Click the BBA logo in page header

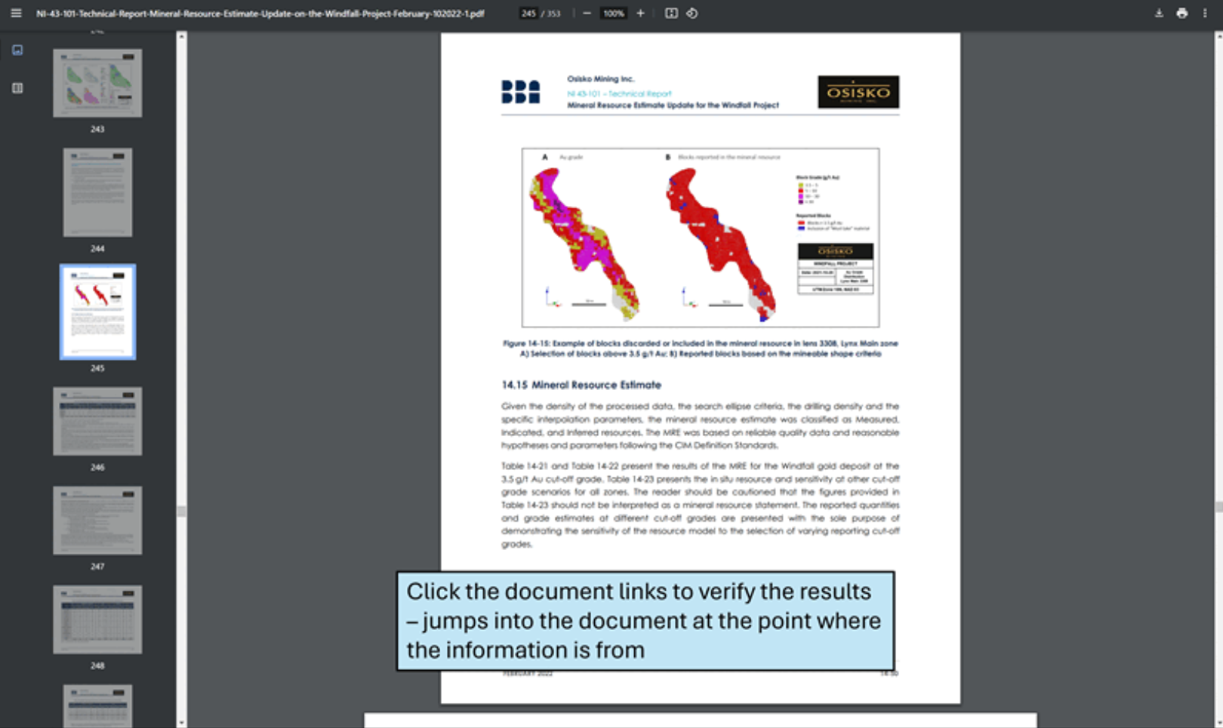(521, 92)
